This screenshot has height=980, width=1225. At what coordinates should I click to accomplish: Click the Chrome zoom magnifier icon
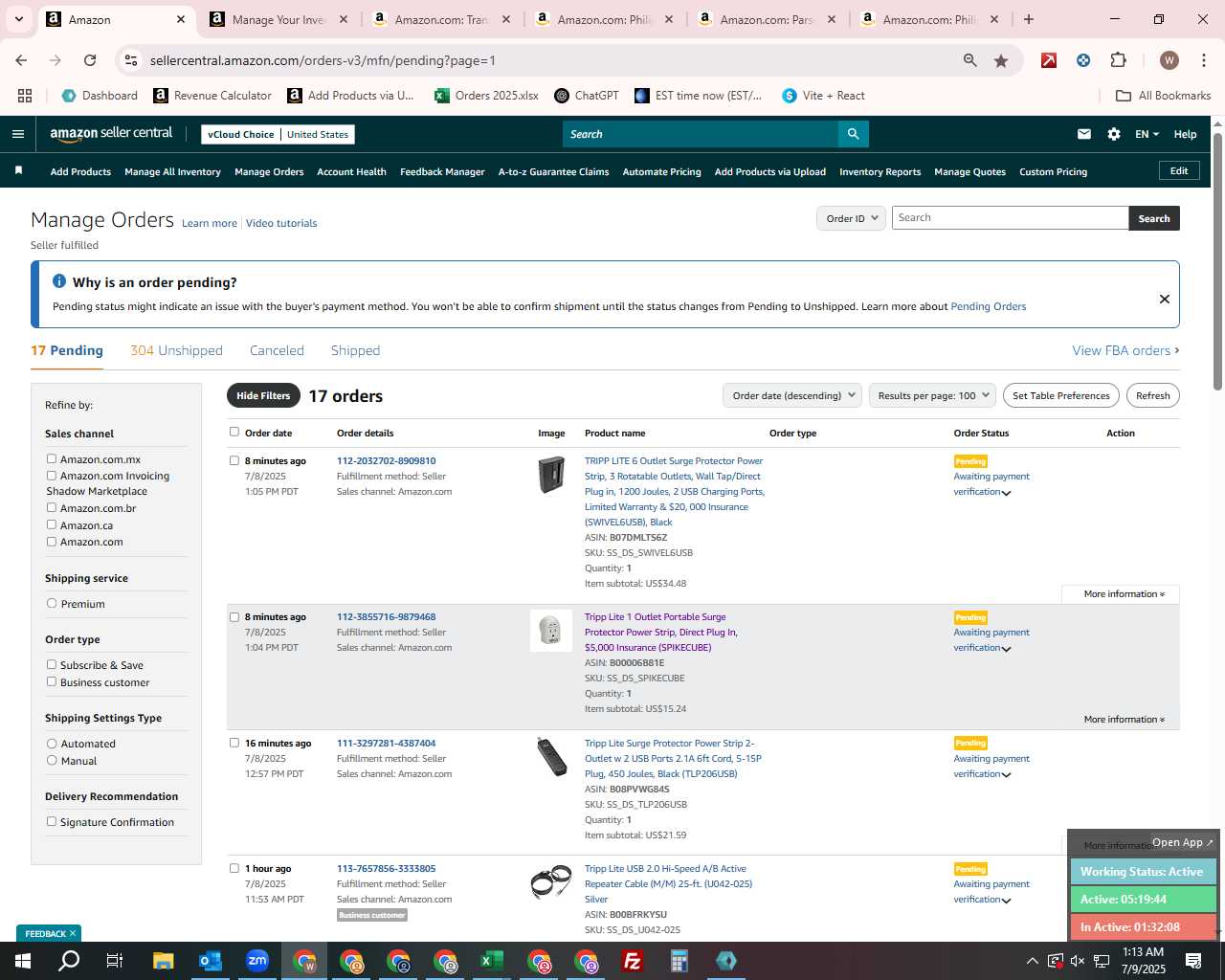970,60
